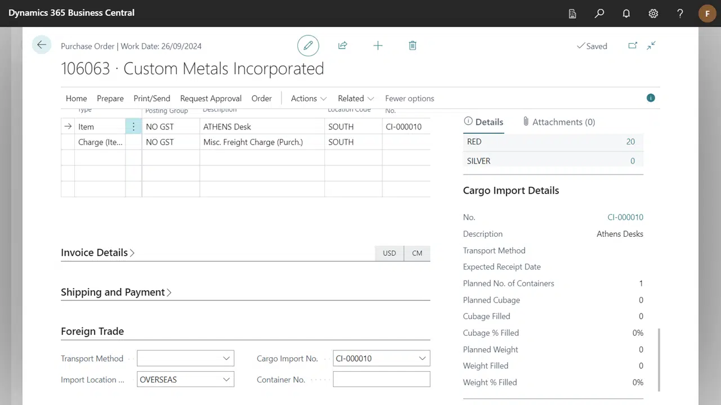Viewport: 721px width, 405px height.
Task: Open the settings gear
Action: [653, 13]
